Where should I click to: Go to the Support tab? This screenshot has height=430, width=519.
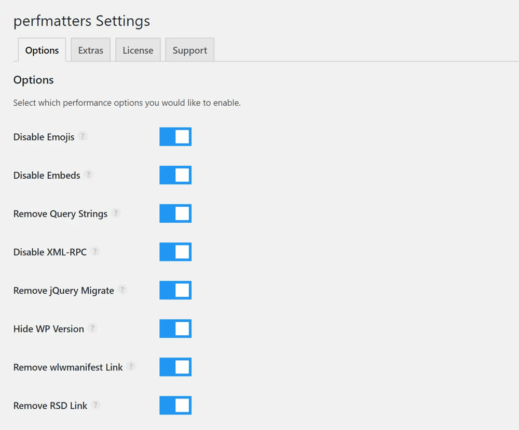coord(189,50)
